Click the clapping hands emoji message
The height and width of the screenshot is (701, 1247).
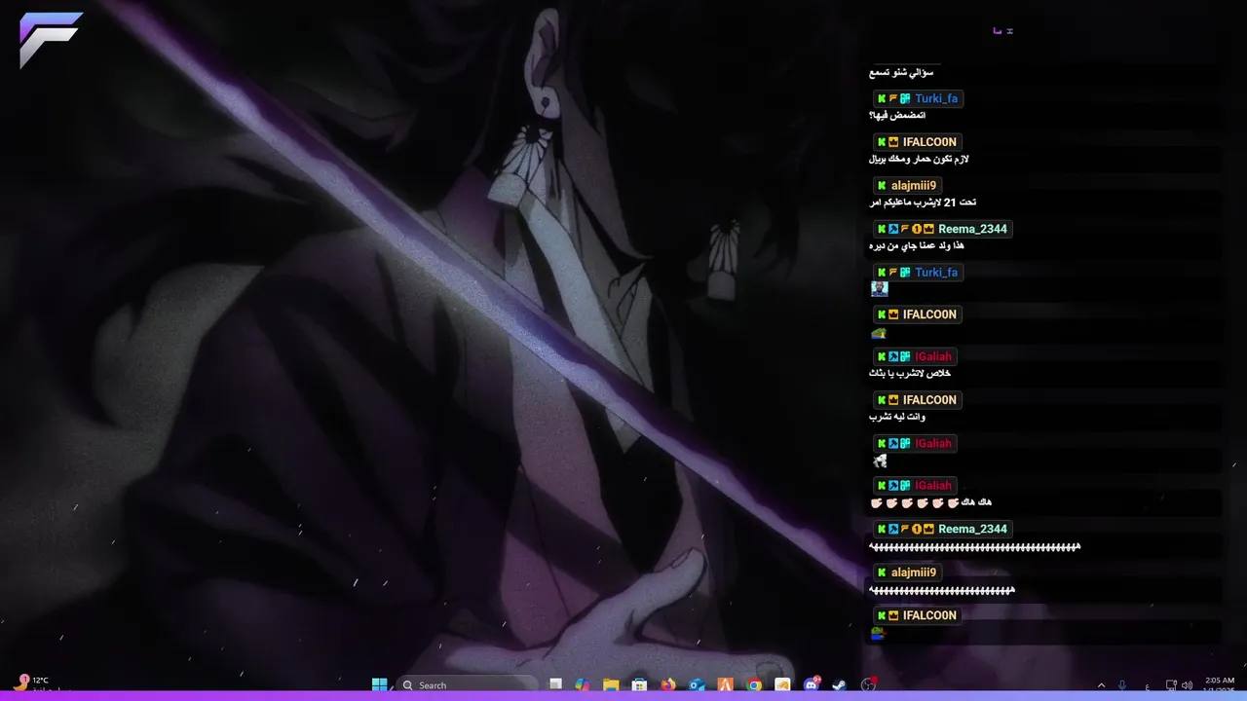930,502
